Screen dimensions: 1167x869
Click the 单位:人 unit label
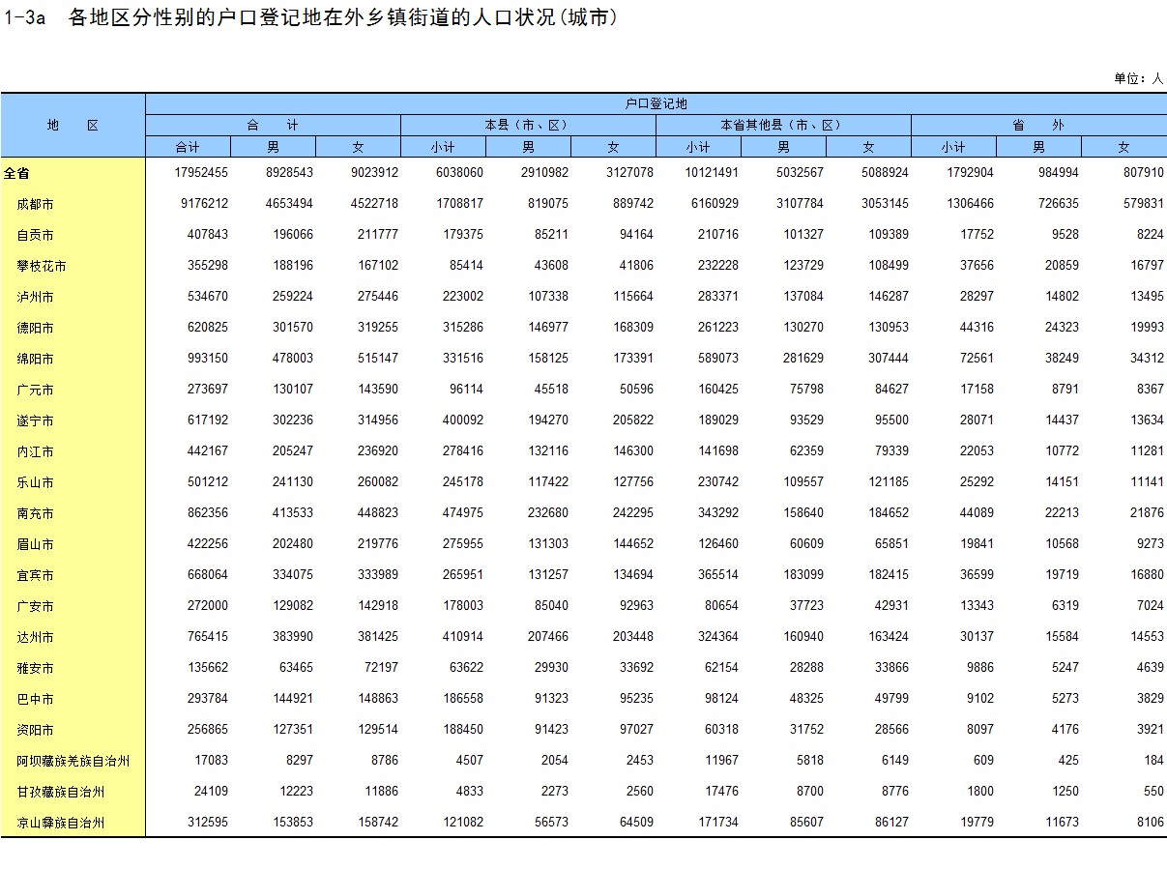[x=1139, y=79]
